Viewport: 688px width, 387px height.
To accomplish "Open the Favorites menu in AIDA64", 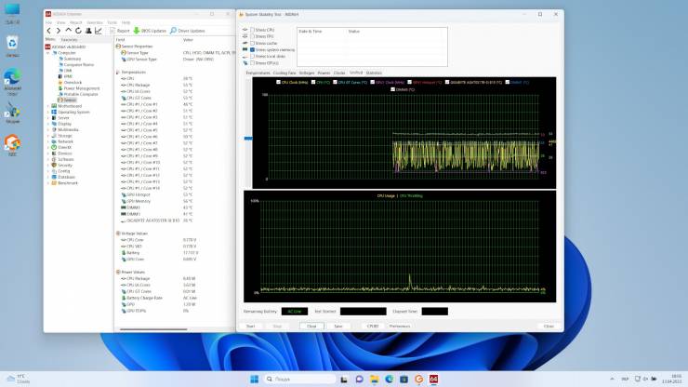I will (94, 22).
